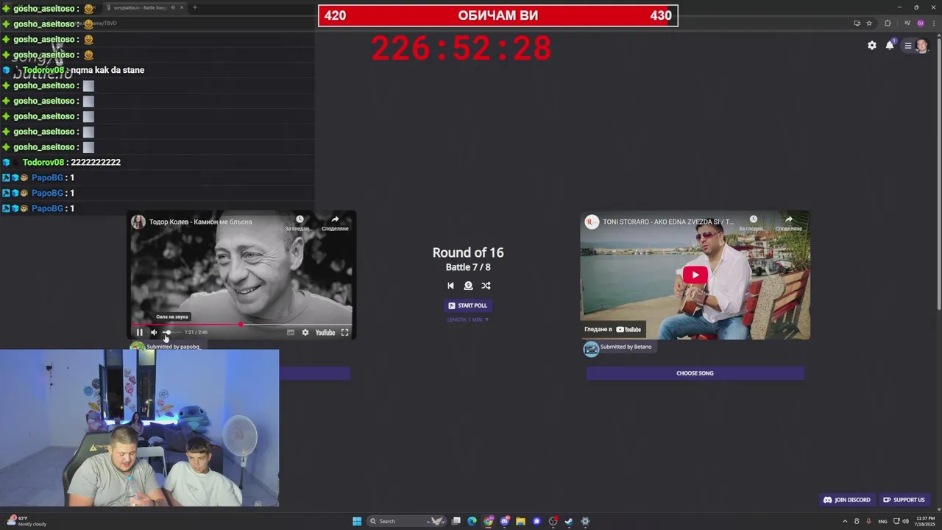
Task: Open the Chrome profile DJ avatar
Action: [920, 23]
